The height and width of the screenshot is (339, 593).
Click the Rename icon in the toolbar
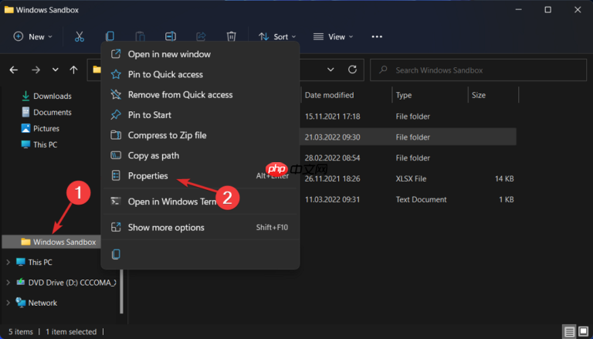171,36
